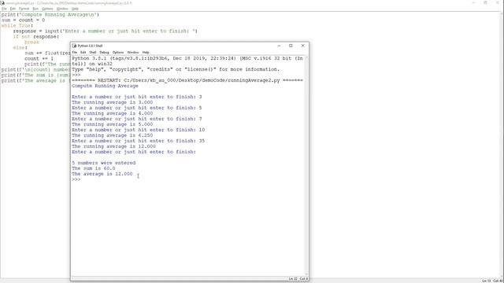Close the editor window
Screen dimensions: 504x283
pyautogui.click(x=498, y=3)
